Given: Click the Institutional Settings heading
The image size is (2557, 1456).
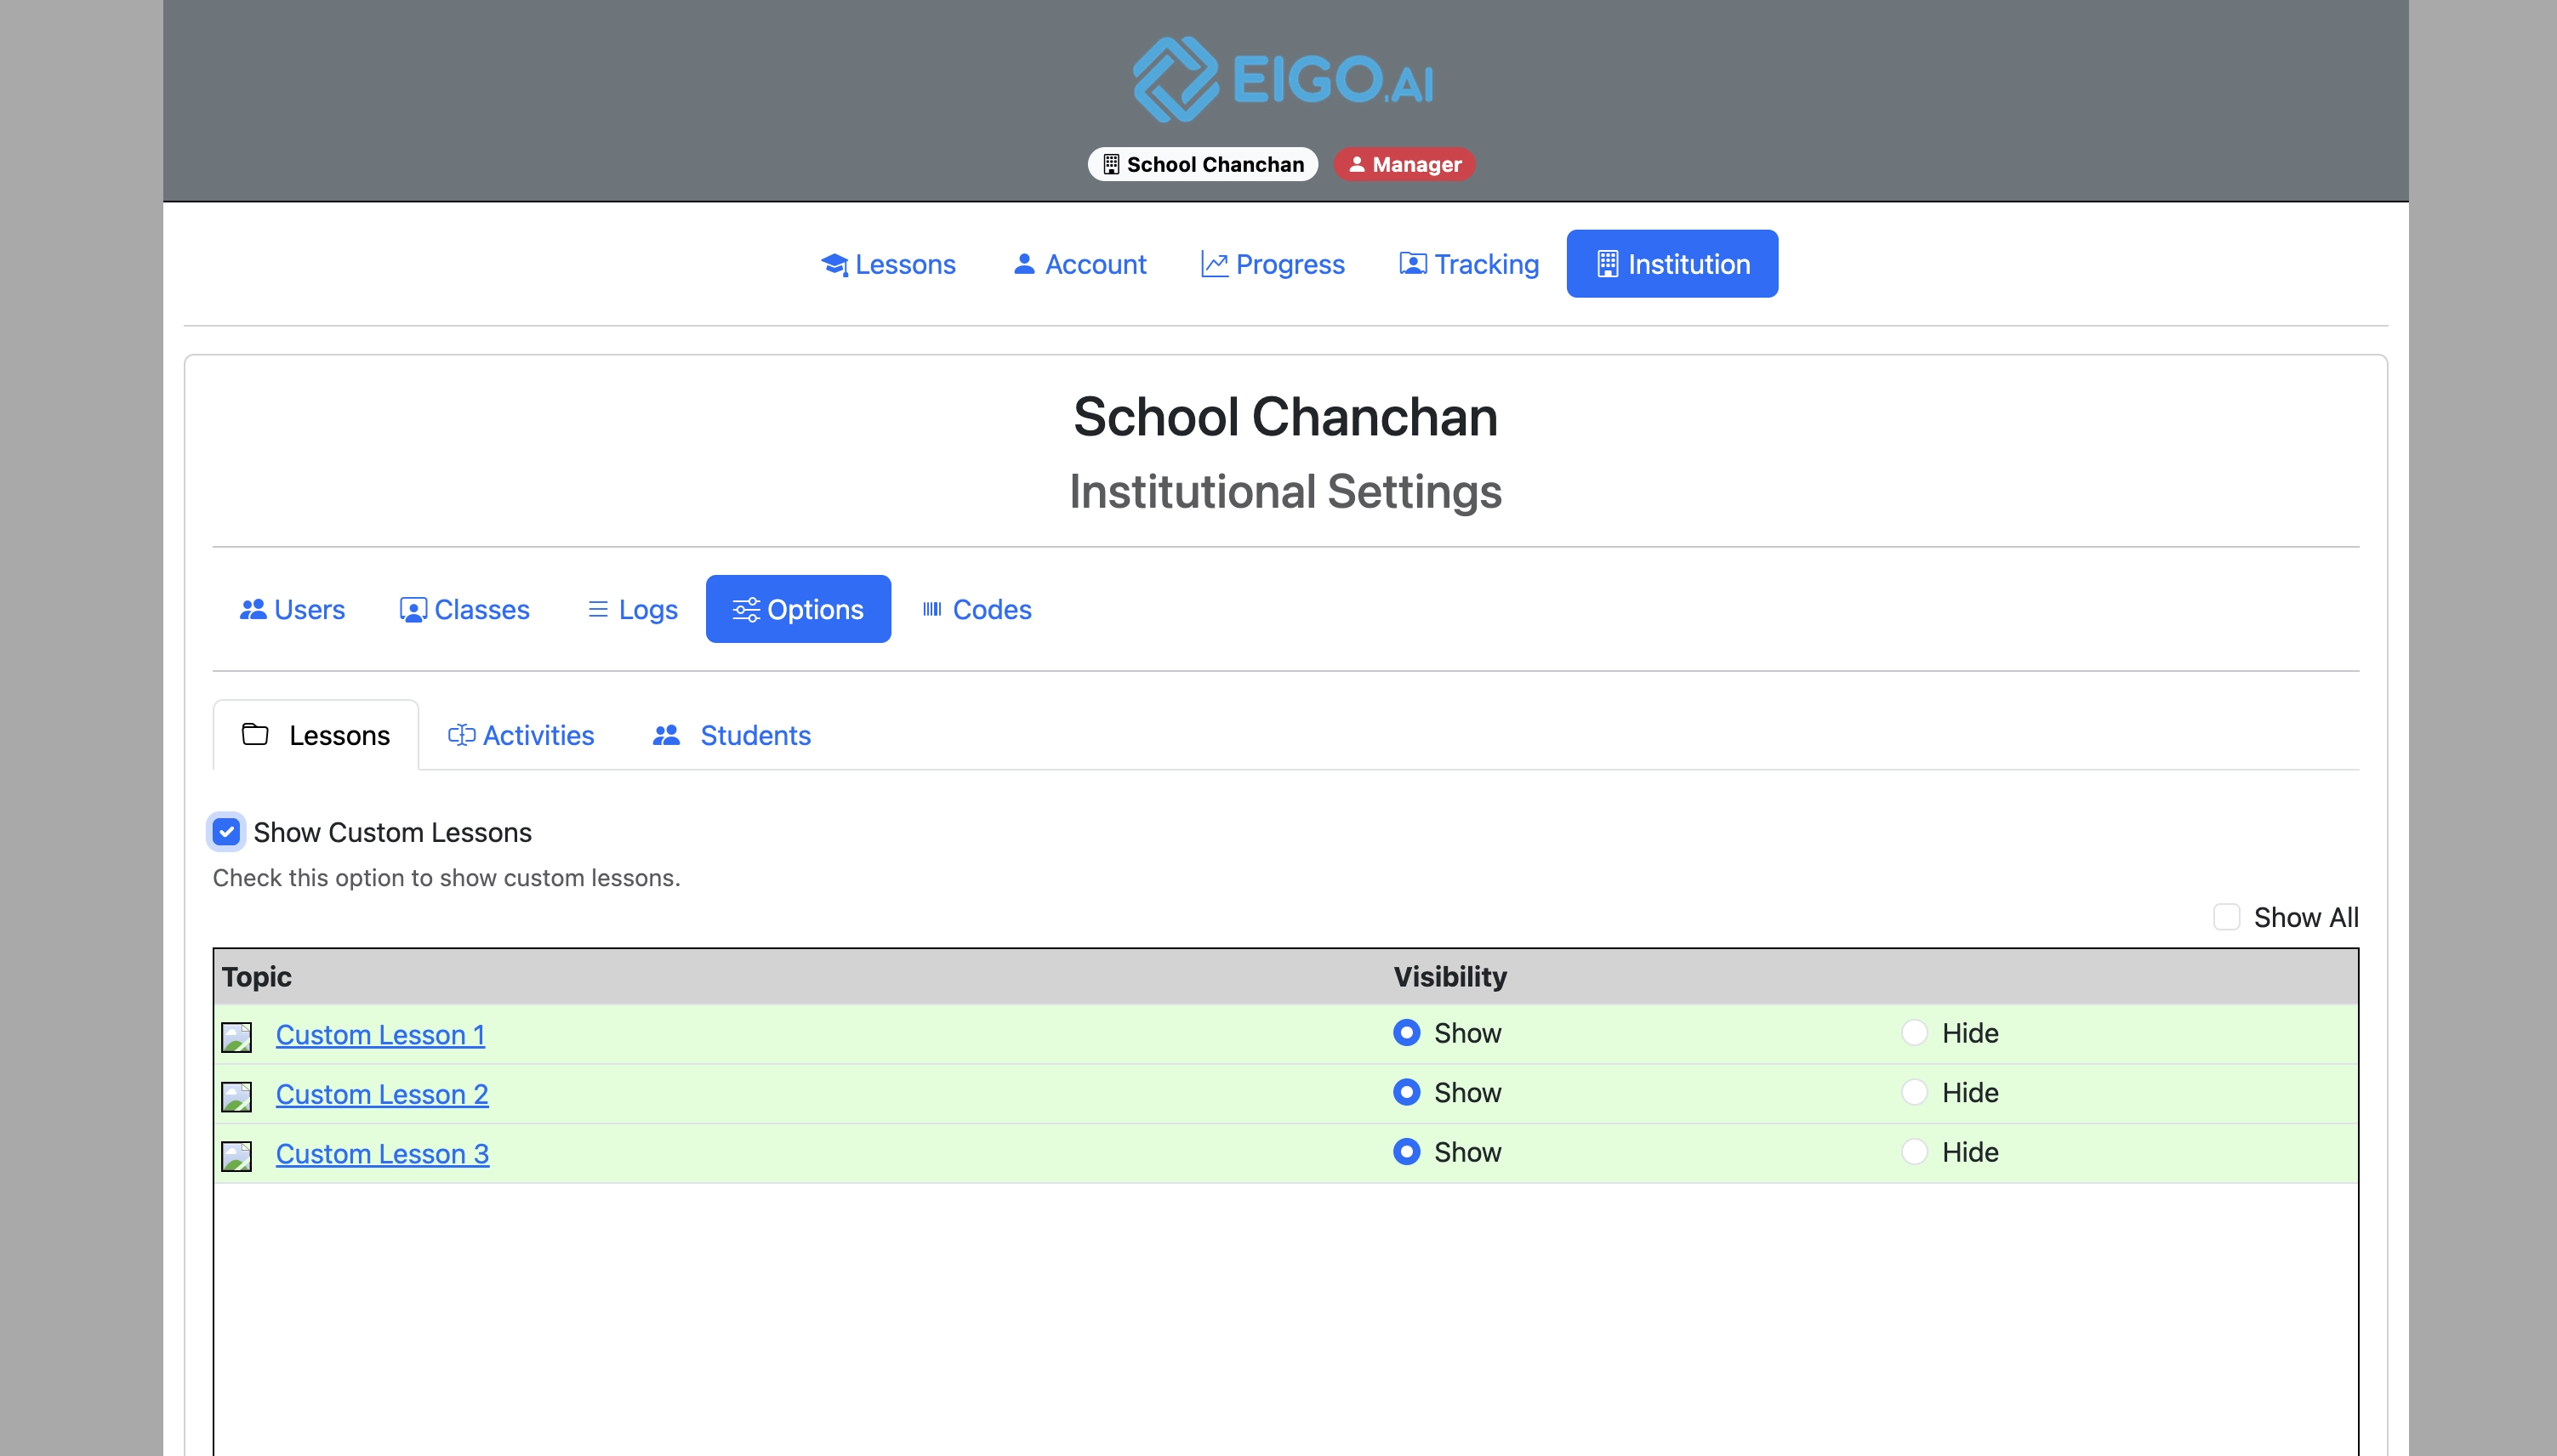Looking at the screenshot, I should [1285, 491].
